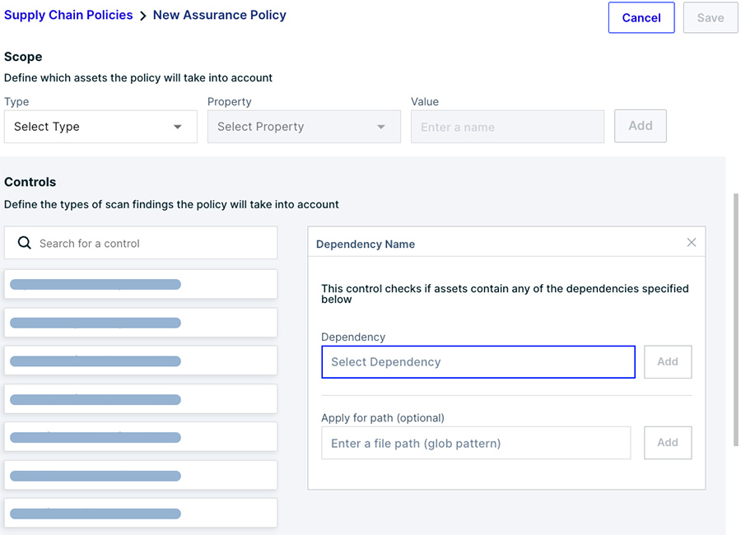Close the Dependency Name panel
741x535 pixels.
coord(692,243)
